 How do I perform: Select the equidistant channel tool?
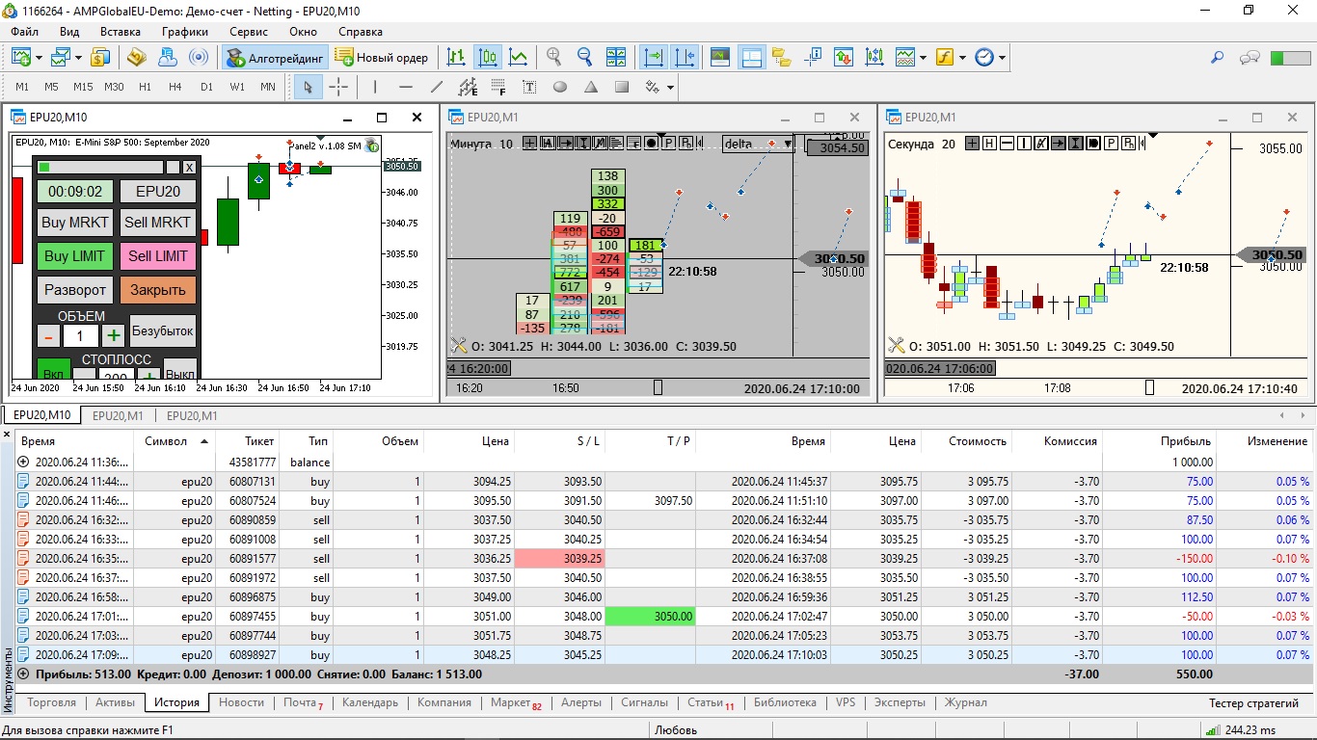pos(468,87)
